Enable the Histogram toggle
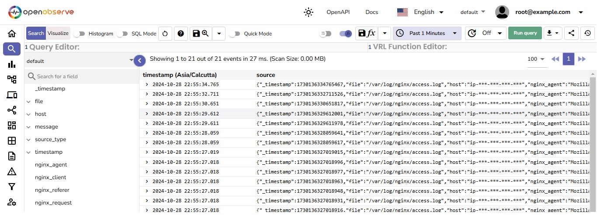The image size is (597, 215). 79,34
